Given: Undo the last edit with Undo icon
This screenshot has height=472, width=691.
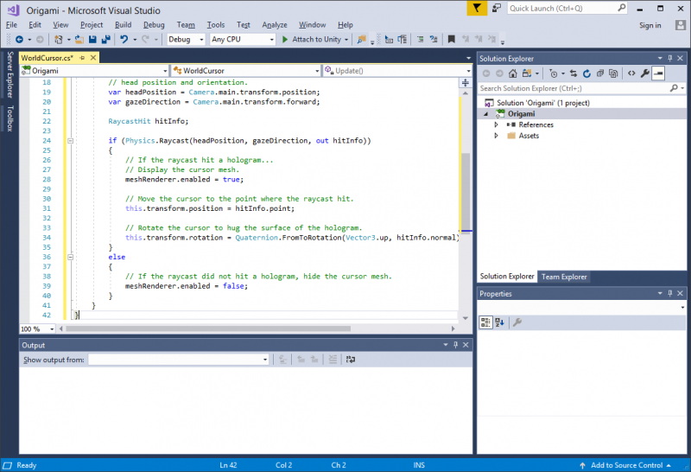Looking at the screenshot, I should [x=124, y=39].
